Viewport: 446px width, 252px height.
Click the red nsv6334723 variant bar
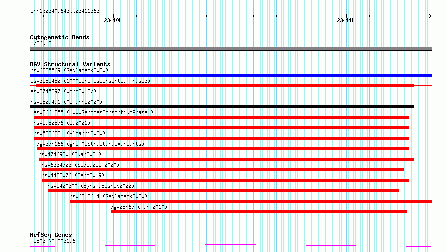(x=222, y=170)
